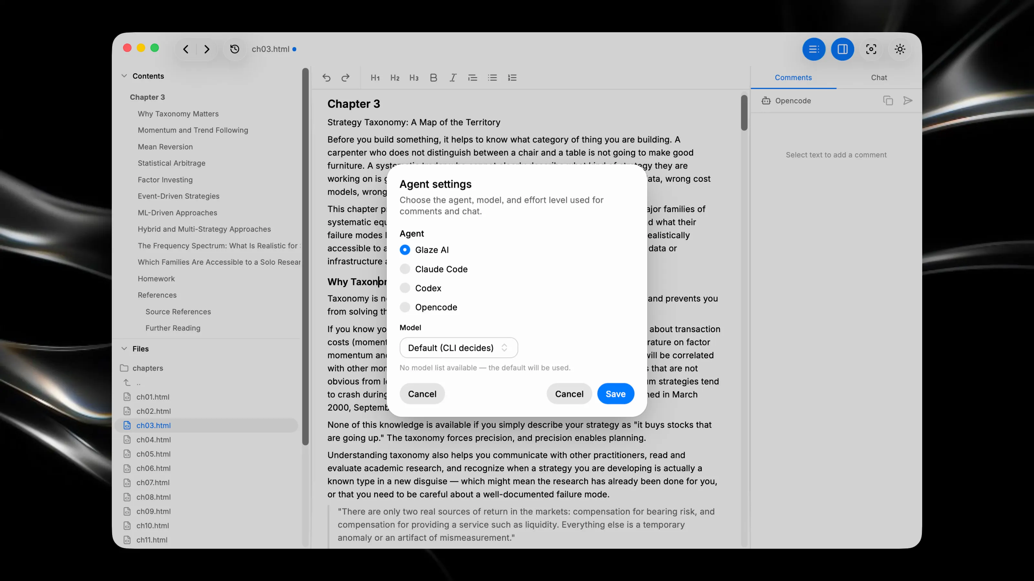
Task: Copy comments with the copy icon
Action: pos(888,100)
